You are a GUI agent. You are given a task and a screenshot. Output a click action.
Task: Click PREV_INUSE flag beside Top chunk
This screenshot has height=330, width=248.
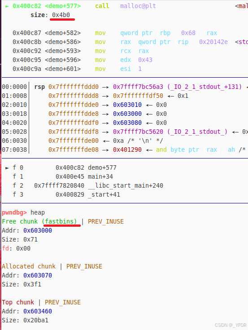click(x=63, y=303)
